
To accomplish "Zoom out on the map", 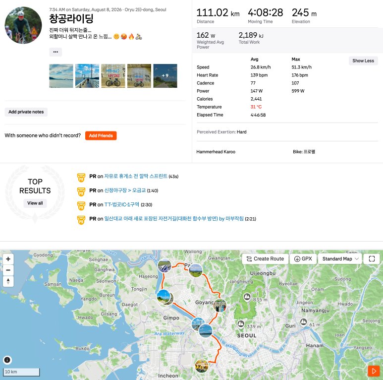I will 8,270.
